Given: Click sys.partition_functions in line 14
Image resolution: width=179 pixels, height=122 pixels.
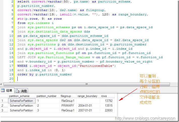Looking at the screenshot, I should coord(51,53).
